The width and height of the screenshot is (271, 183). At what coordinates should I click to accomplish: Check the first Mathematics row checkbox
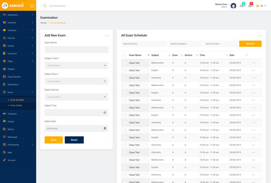click(125, 63)
